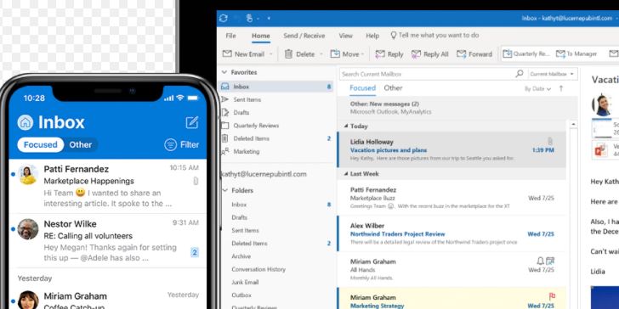Open the Current Mailbox search scope dropdown
Image resolution: width=619 pixels, height=309 pixels.
(x=553, y=74)
